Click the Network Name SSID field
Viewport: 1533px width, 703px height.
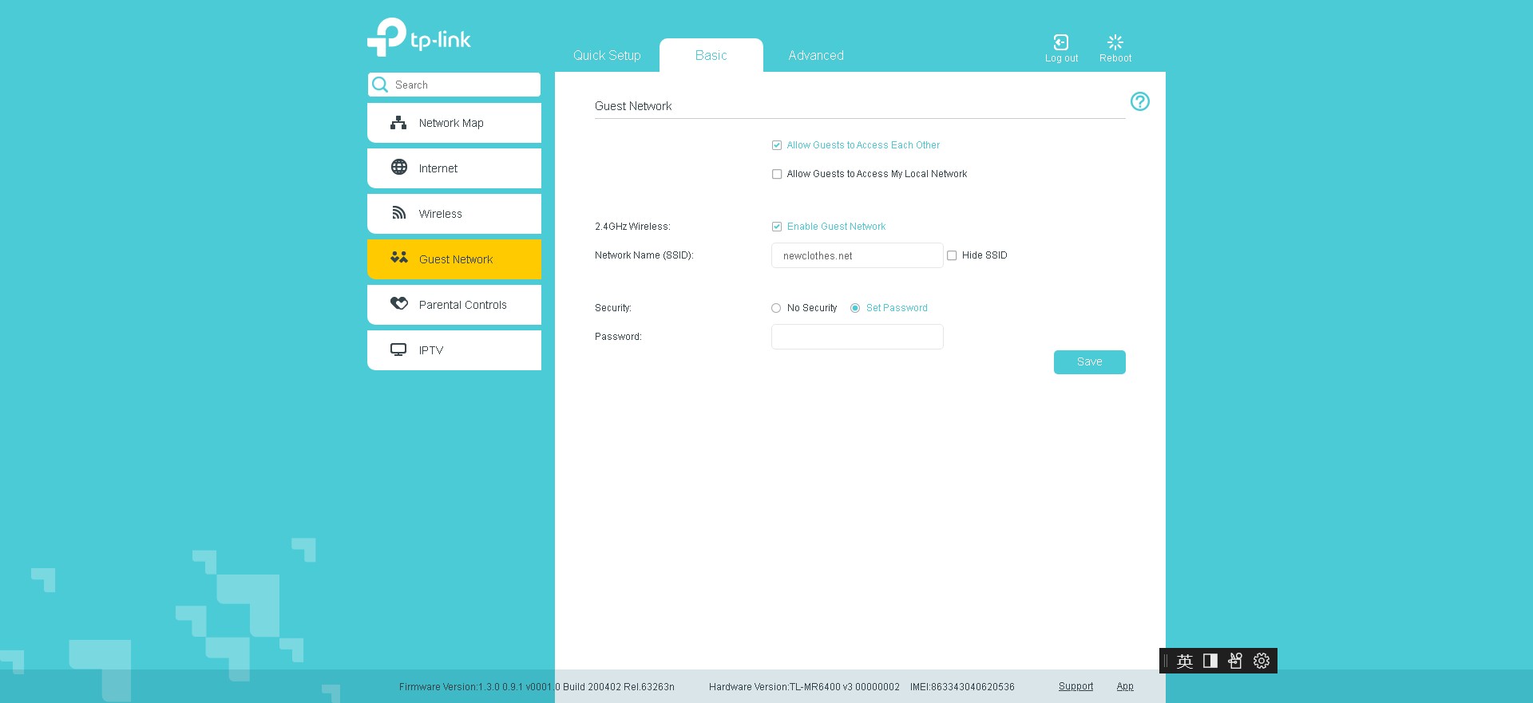(x=857, y=255)
